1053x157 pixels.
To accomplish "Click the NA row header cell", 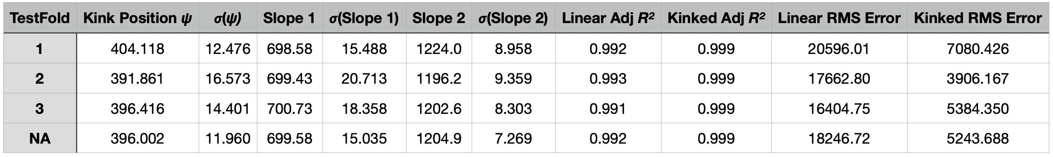I will pyautogui.click(x=40, y=138).
